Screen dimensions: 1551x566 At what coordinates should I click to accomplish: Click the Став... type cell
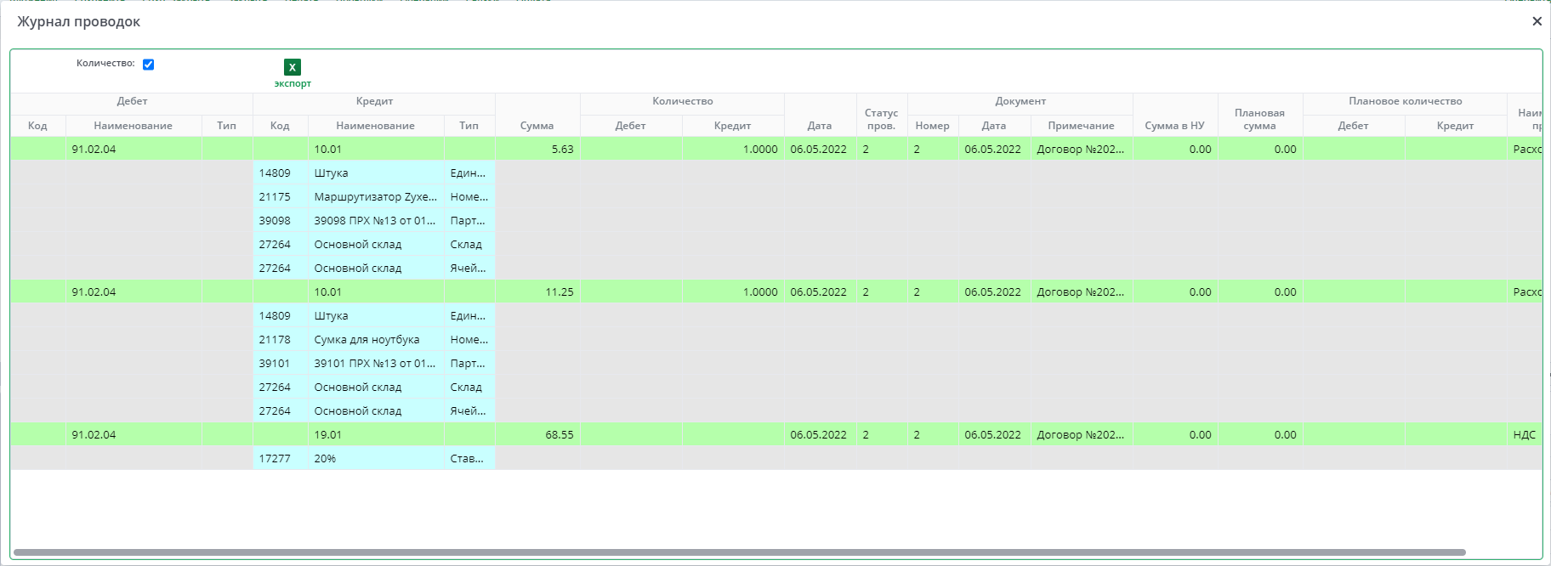pos(469,458)
